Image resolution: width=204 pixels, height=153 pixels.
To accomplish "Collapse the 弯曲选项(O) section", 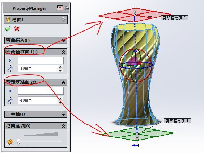I will tap(63, 126).
